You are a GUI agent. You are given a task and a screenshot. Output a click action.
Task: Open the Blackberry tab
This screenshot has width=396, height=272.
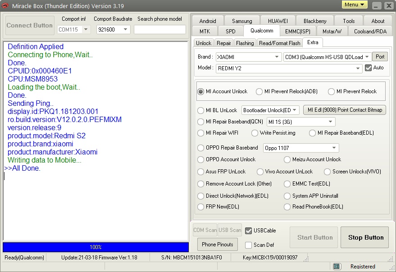tap(315, 21)
